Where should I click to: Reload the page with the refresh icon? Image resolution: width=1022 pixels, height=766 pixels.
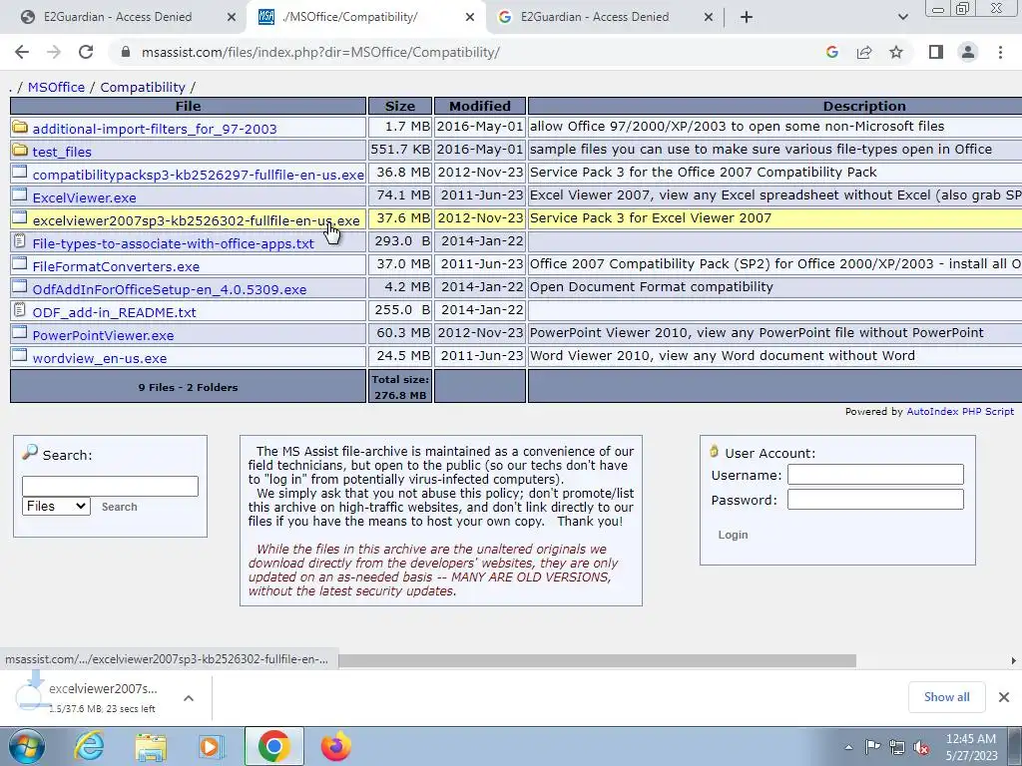pos(86,52)
